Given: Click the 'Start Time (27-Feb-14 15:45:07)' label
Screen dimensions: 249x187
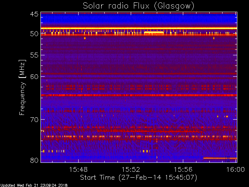Looking at the screenshot, I should coord(139,178).
